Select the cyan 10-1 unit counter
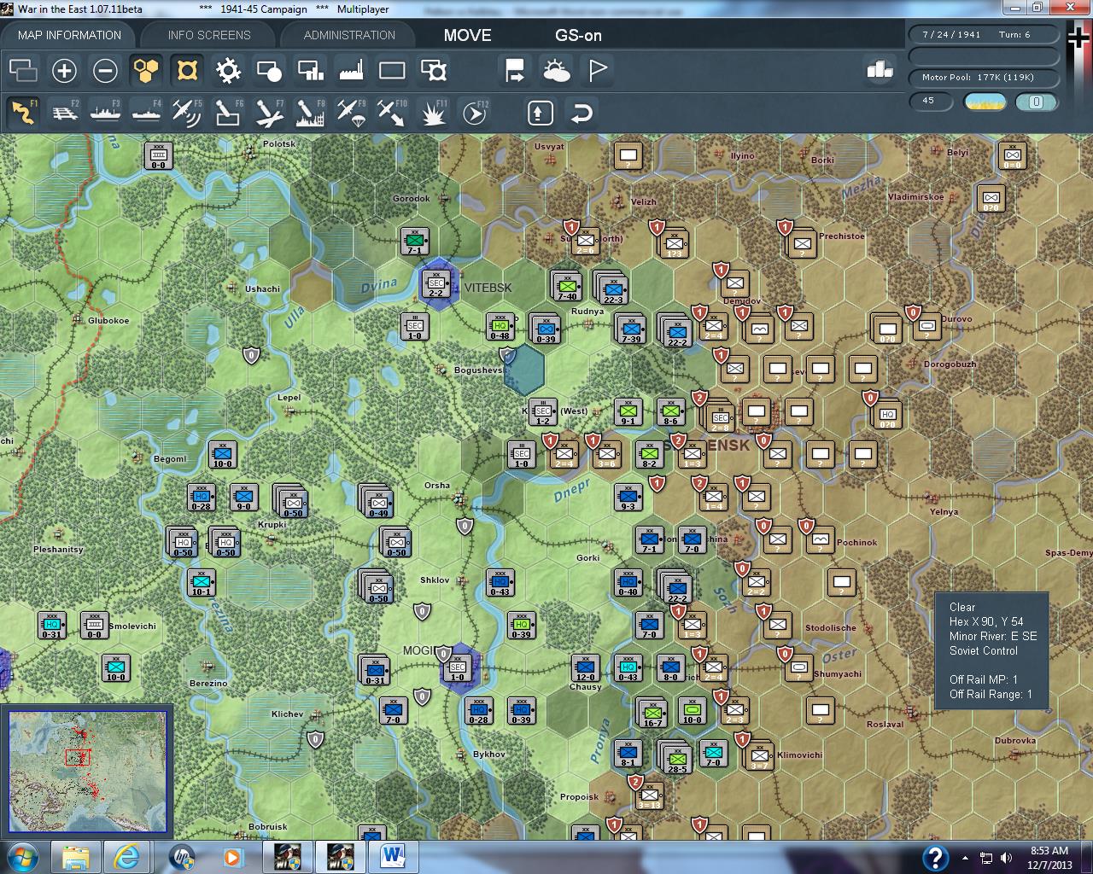The image size is (1093, 874). click(x=202, y=582)
